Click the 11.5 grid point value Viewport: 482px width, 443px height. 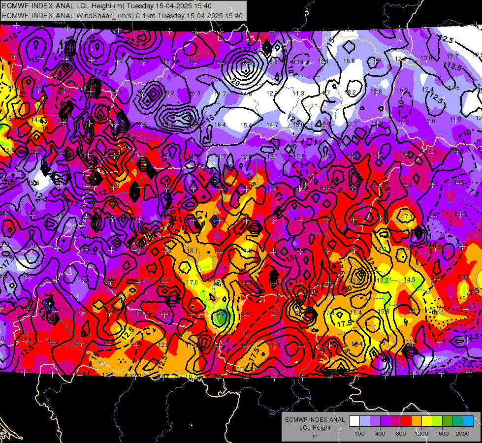pyautogui.click(x=455, y=120)
